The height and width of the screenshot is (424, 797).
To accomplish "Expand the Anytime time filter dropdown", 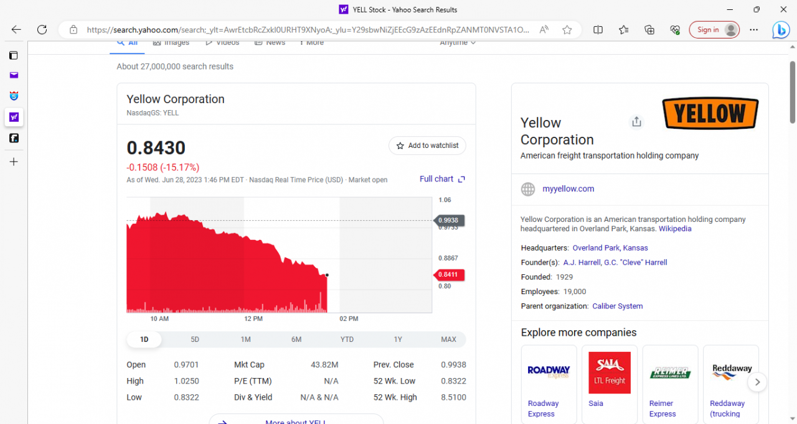I will point(458,43).
